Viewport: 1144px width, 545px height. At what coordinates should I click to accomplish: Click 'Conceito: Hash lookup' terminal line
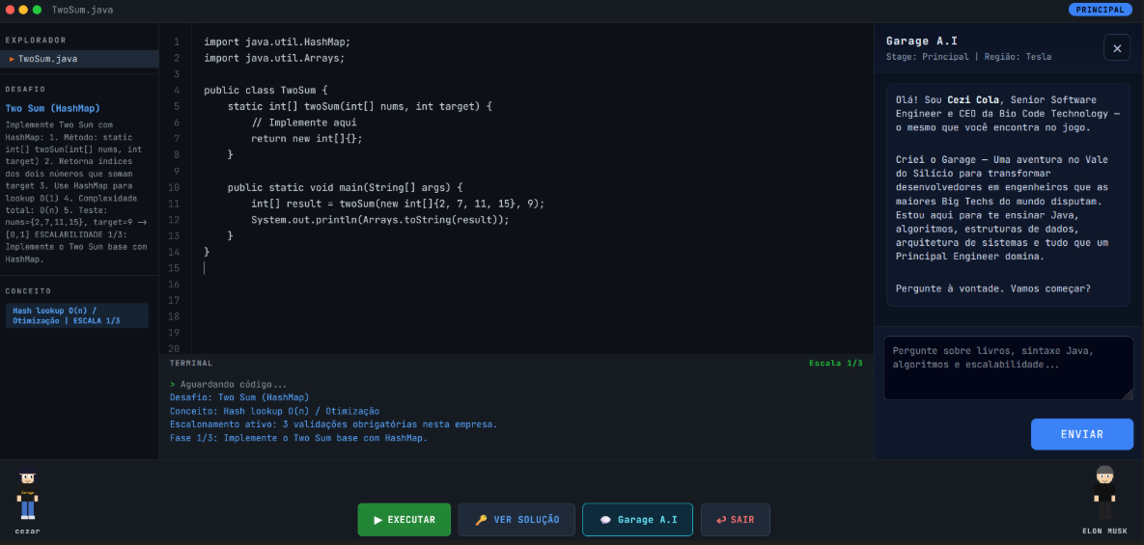274,411
